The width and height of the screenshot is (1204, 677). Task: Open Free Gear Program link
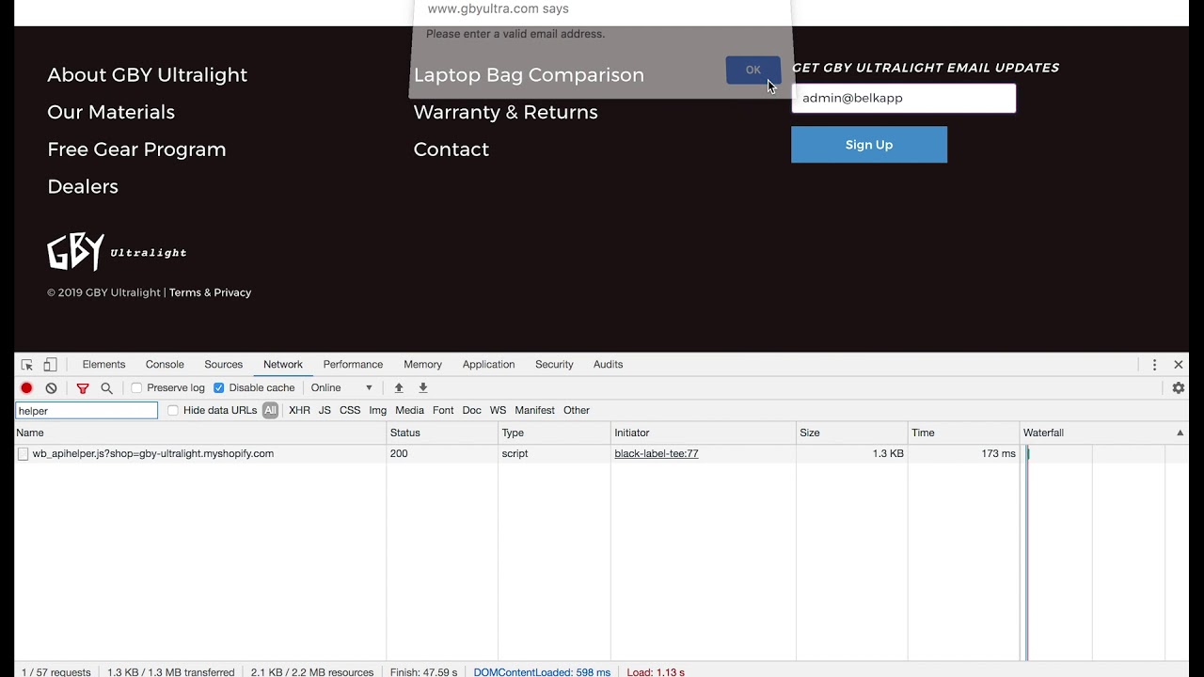click(x=136, y=150)
